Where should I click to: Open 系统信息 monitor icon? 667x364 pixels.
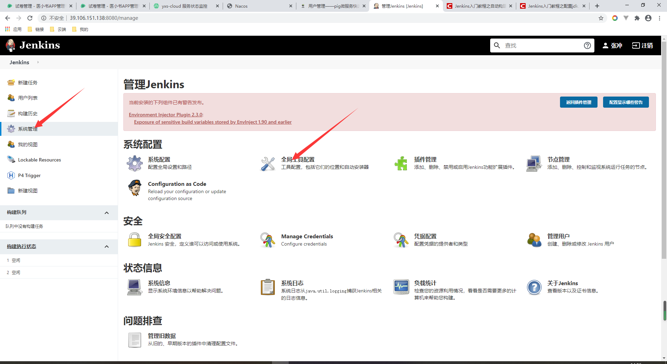[135, 287]
